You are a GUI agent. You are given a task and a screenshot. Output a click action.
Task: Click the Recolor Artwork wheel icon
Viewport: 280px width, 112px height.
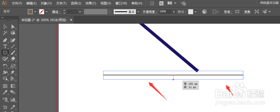coord(204,12)
